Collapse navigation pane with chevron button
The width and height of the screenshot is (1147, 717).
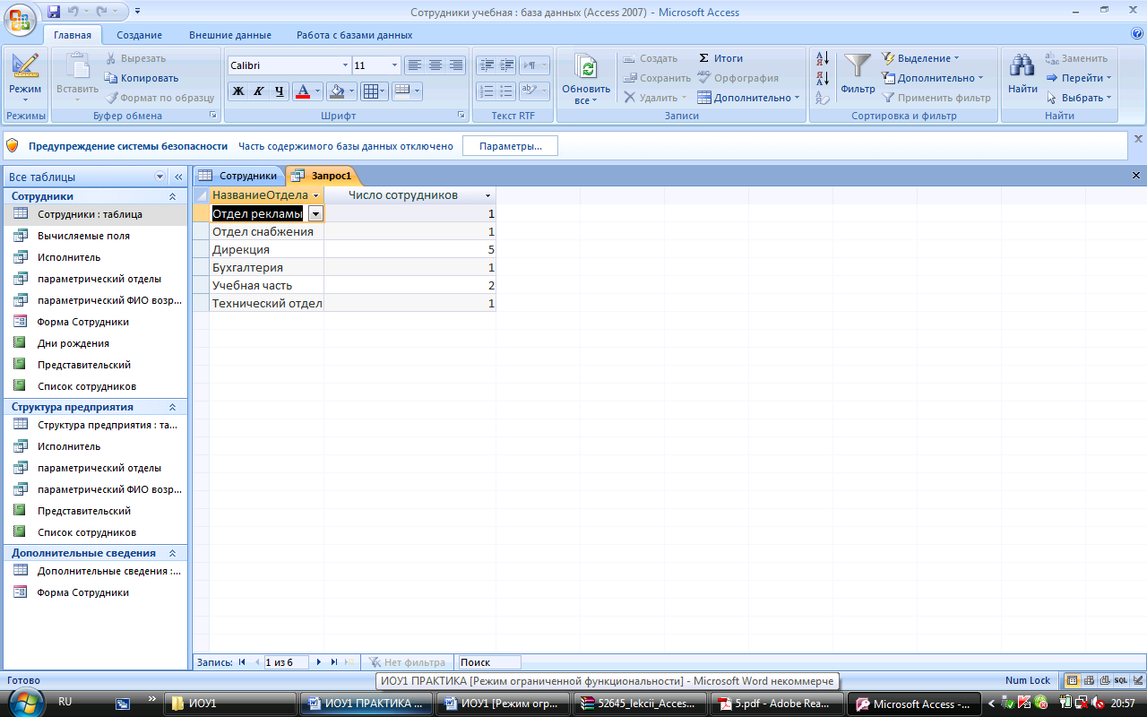[177, 177]
